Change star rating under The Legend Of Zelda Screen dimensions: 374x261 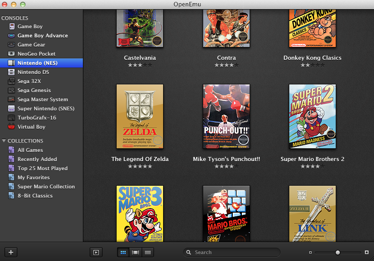(140, 167)
